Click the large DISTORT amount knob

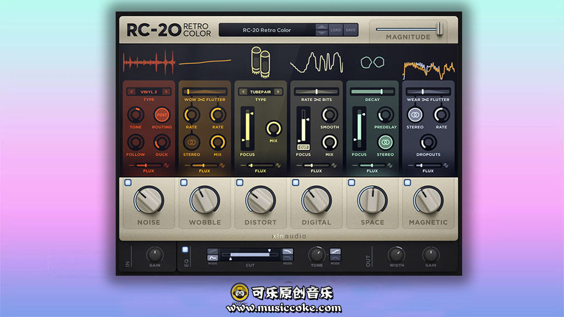pyautogui.click(x=261, y=200)
